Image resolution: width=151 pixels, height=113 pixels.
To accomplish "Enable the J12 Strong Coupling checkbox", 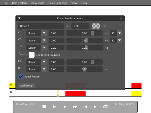I will (x=32, y=55).
